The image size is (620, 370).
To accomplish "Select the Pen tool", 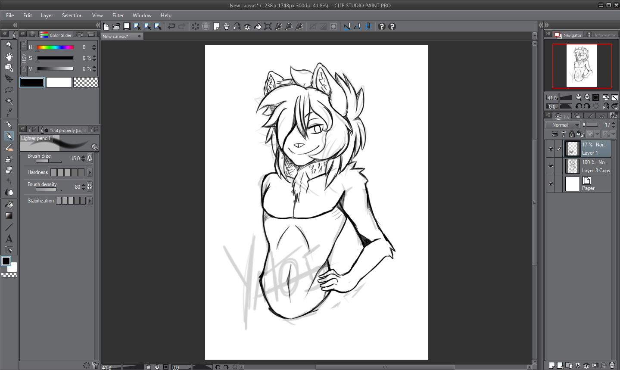I will click(x=9, y=125).
